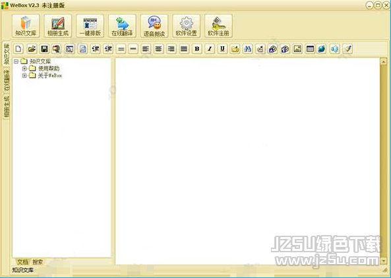This screenshot has height=278, width=391.
Task: Click the editor scrollbar down arrow
Action: click(x=384, y=261)
